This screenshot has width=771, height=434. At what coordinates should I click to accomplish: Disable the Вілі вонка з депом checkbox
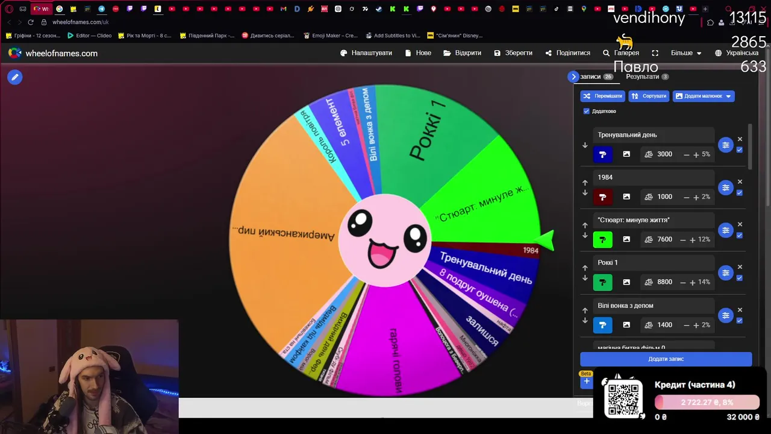click(x=740, y=321)
